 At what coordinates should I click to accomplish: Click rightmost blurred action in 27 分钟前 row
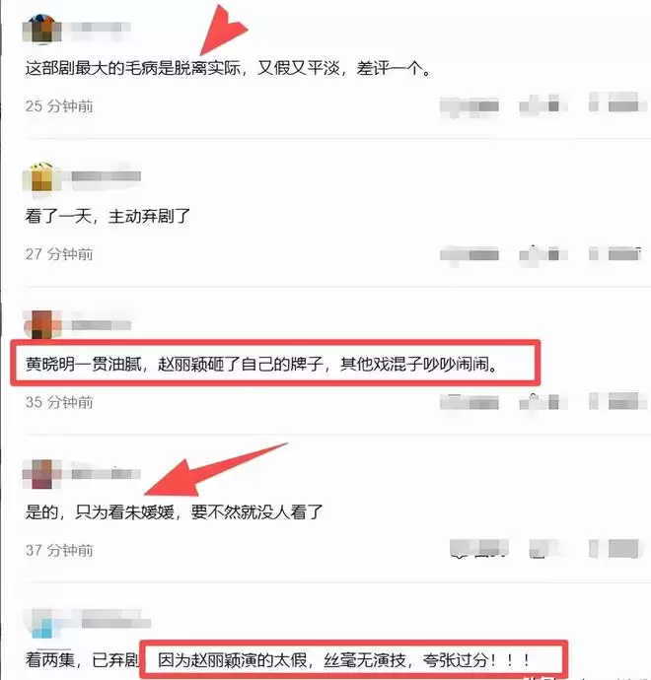[615, 253]
